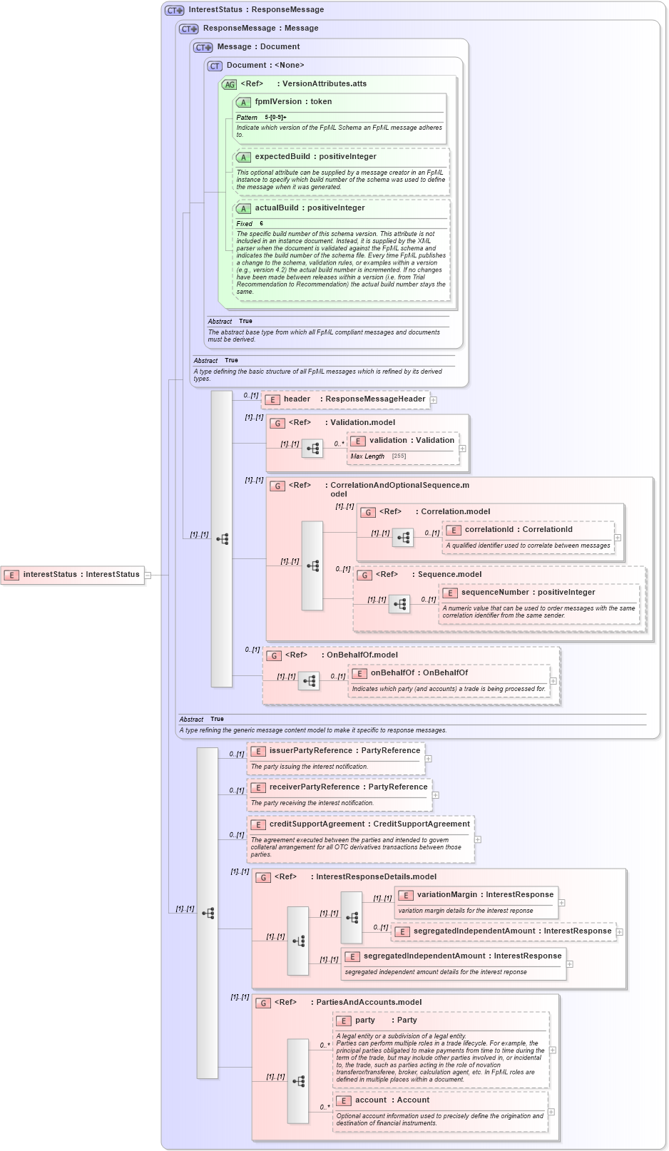Screen dimensions: 669x1151
Task: Click 'The party issuing the interest notification.' text
Action: 309,767
